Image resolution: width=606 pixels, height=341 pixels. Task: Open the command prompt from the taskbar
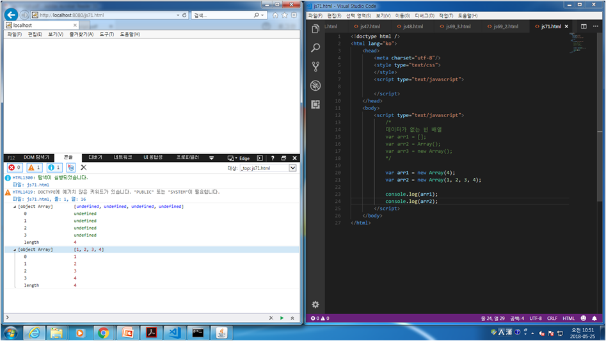pyautogui.click(x=198, y=333)
